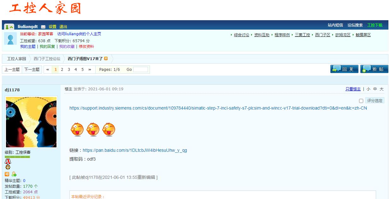
Task: Open the 工控下载 menu item
Action: coord(375,25)
